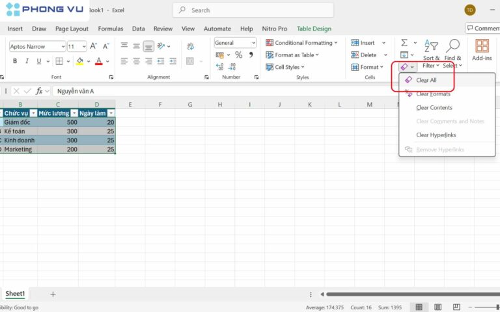The image size is (500, 312).
Task: Apply percent style
Action: [238, 55]
